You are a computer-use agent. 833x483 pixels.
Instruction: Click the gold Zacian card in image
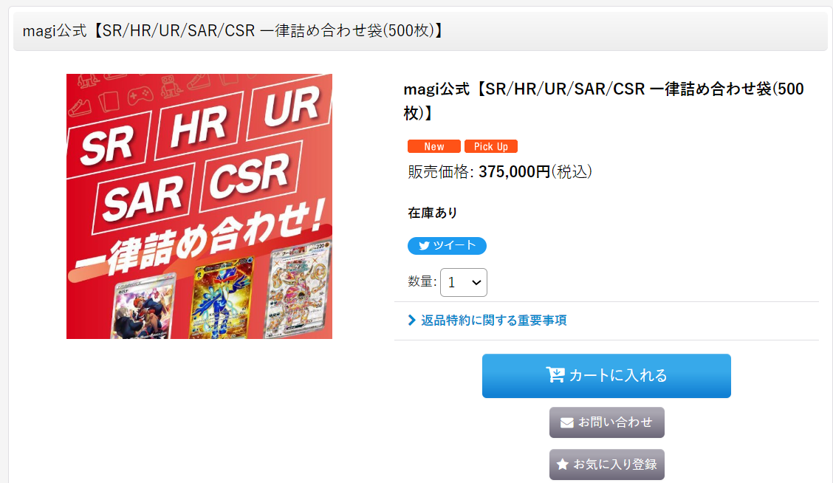pyautogui.click(x=222, y=298)
